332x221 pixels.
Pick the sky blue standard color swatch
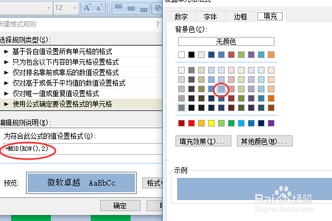pos(241,123)
